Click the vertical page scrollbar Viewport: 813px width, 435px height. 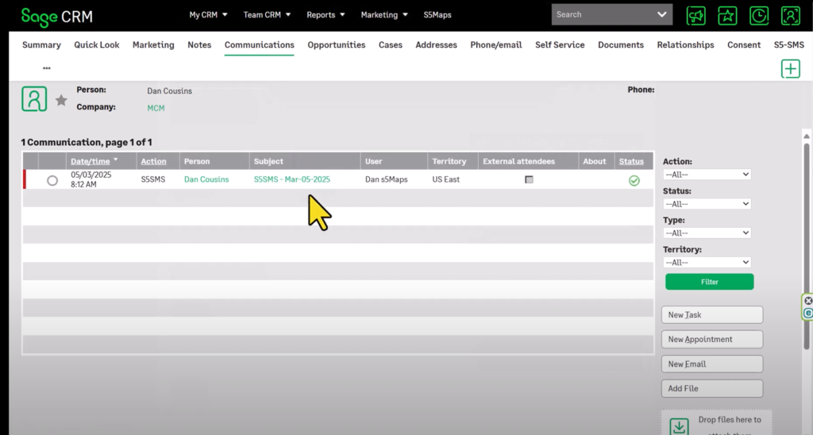(x=807, y=238)
